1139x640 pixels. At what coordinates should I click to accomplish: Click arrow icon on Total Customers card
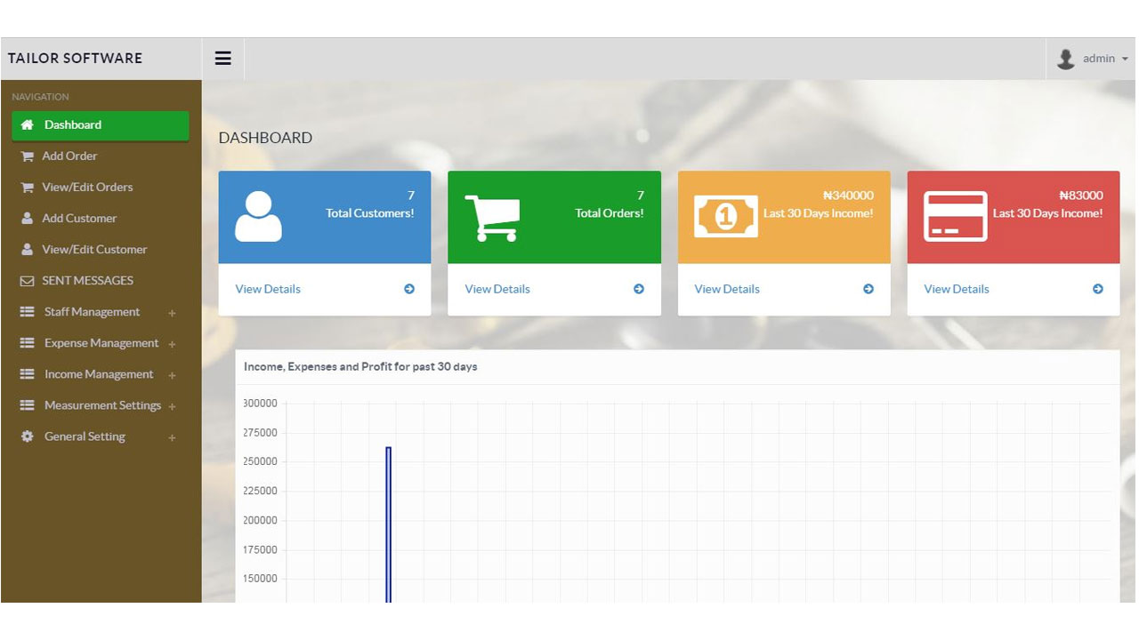(x=409, y=289)
